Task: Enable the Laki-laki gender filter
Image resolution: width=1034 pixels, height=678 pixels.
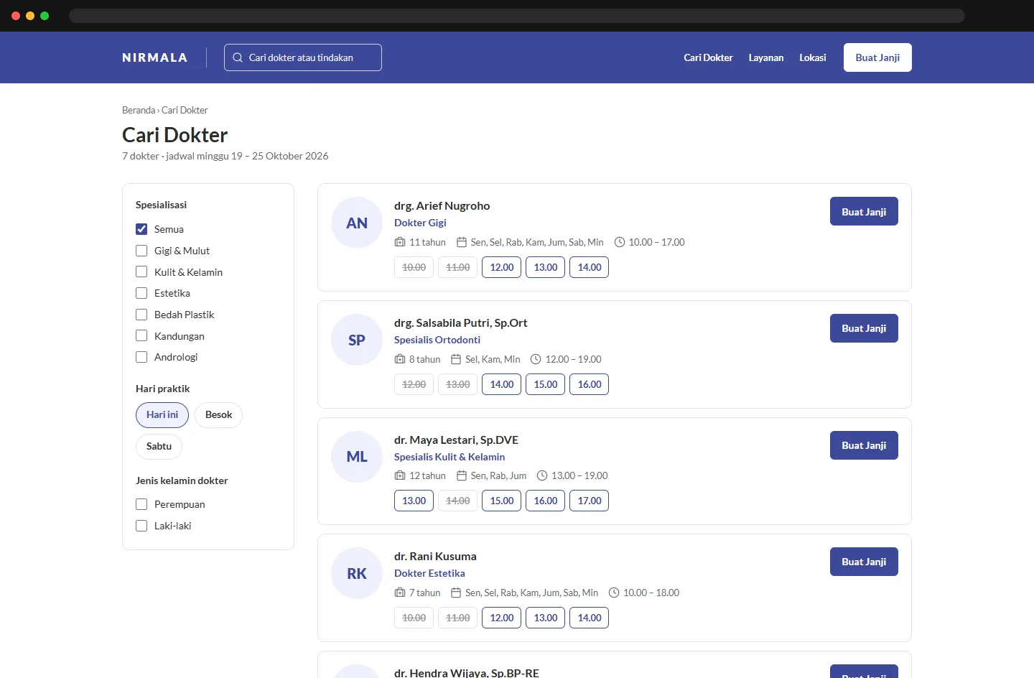Action: [x=141, y=526]
